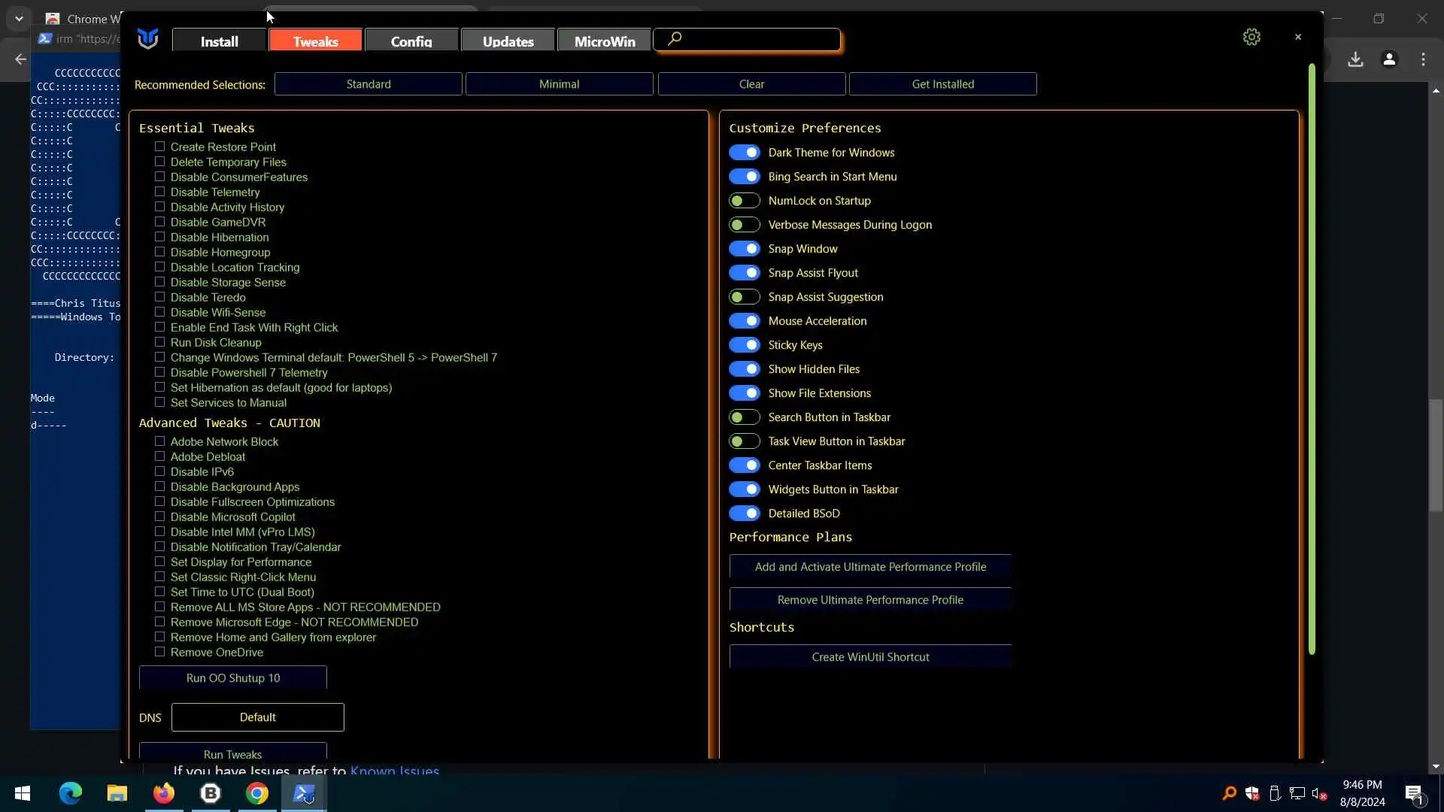
Task: Launch Firefox from the taskbar
Action: 163,793
